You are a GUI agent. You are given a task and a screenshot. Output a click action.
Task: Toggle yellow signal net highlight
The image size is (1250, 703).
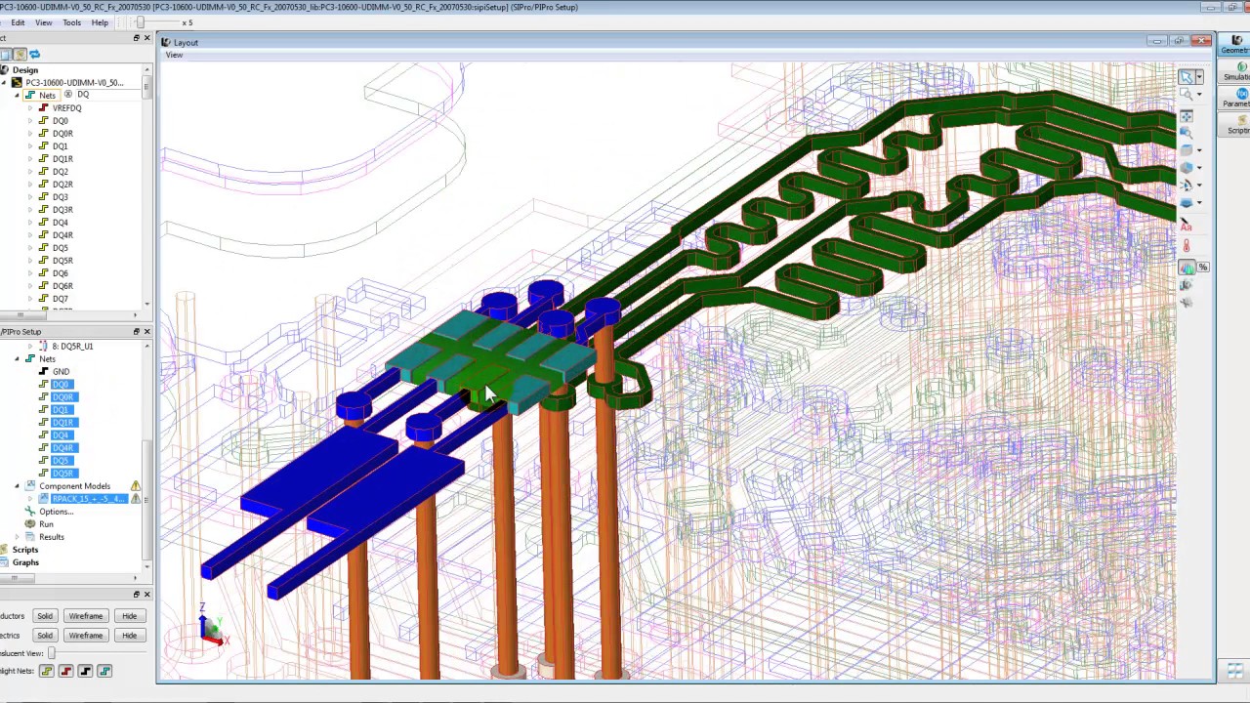46,671
